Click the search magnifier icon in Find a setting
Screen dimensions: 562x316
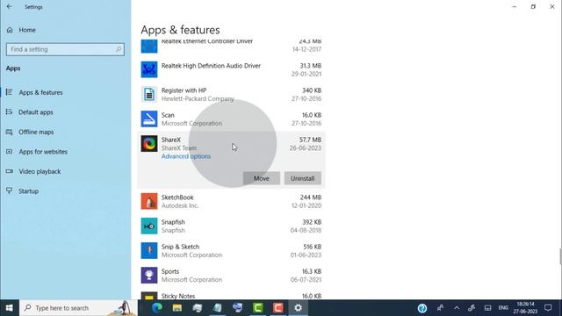pos(119,49)
